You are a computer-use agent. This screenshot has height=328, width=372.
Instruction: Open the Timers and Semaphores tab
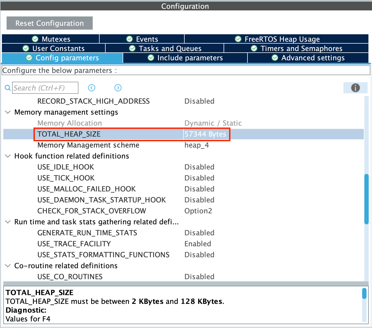coord(296,48)
